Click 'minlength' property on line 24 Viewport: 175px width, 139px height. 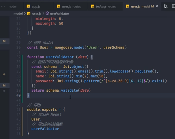point(45,19)
